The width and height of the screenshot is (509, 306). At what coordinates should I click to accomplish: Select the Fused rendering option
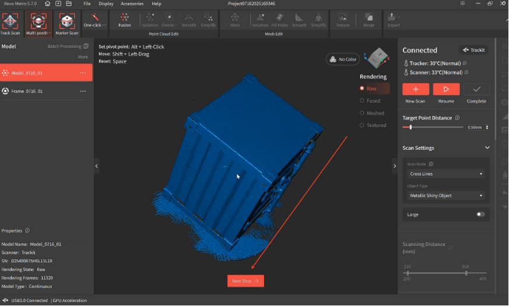click(373, 101)
